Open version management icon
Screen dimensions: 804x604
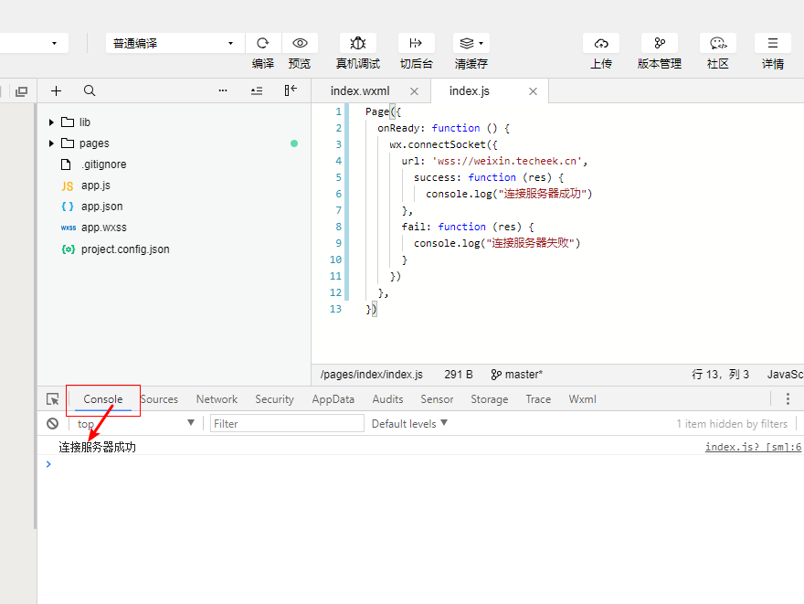click(659, 43)
